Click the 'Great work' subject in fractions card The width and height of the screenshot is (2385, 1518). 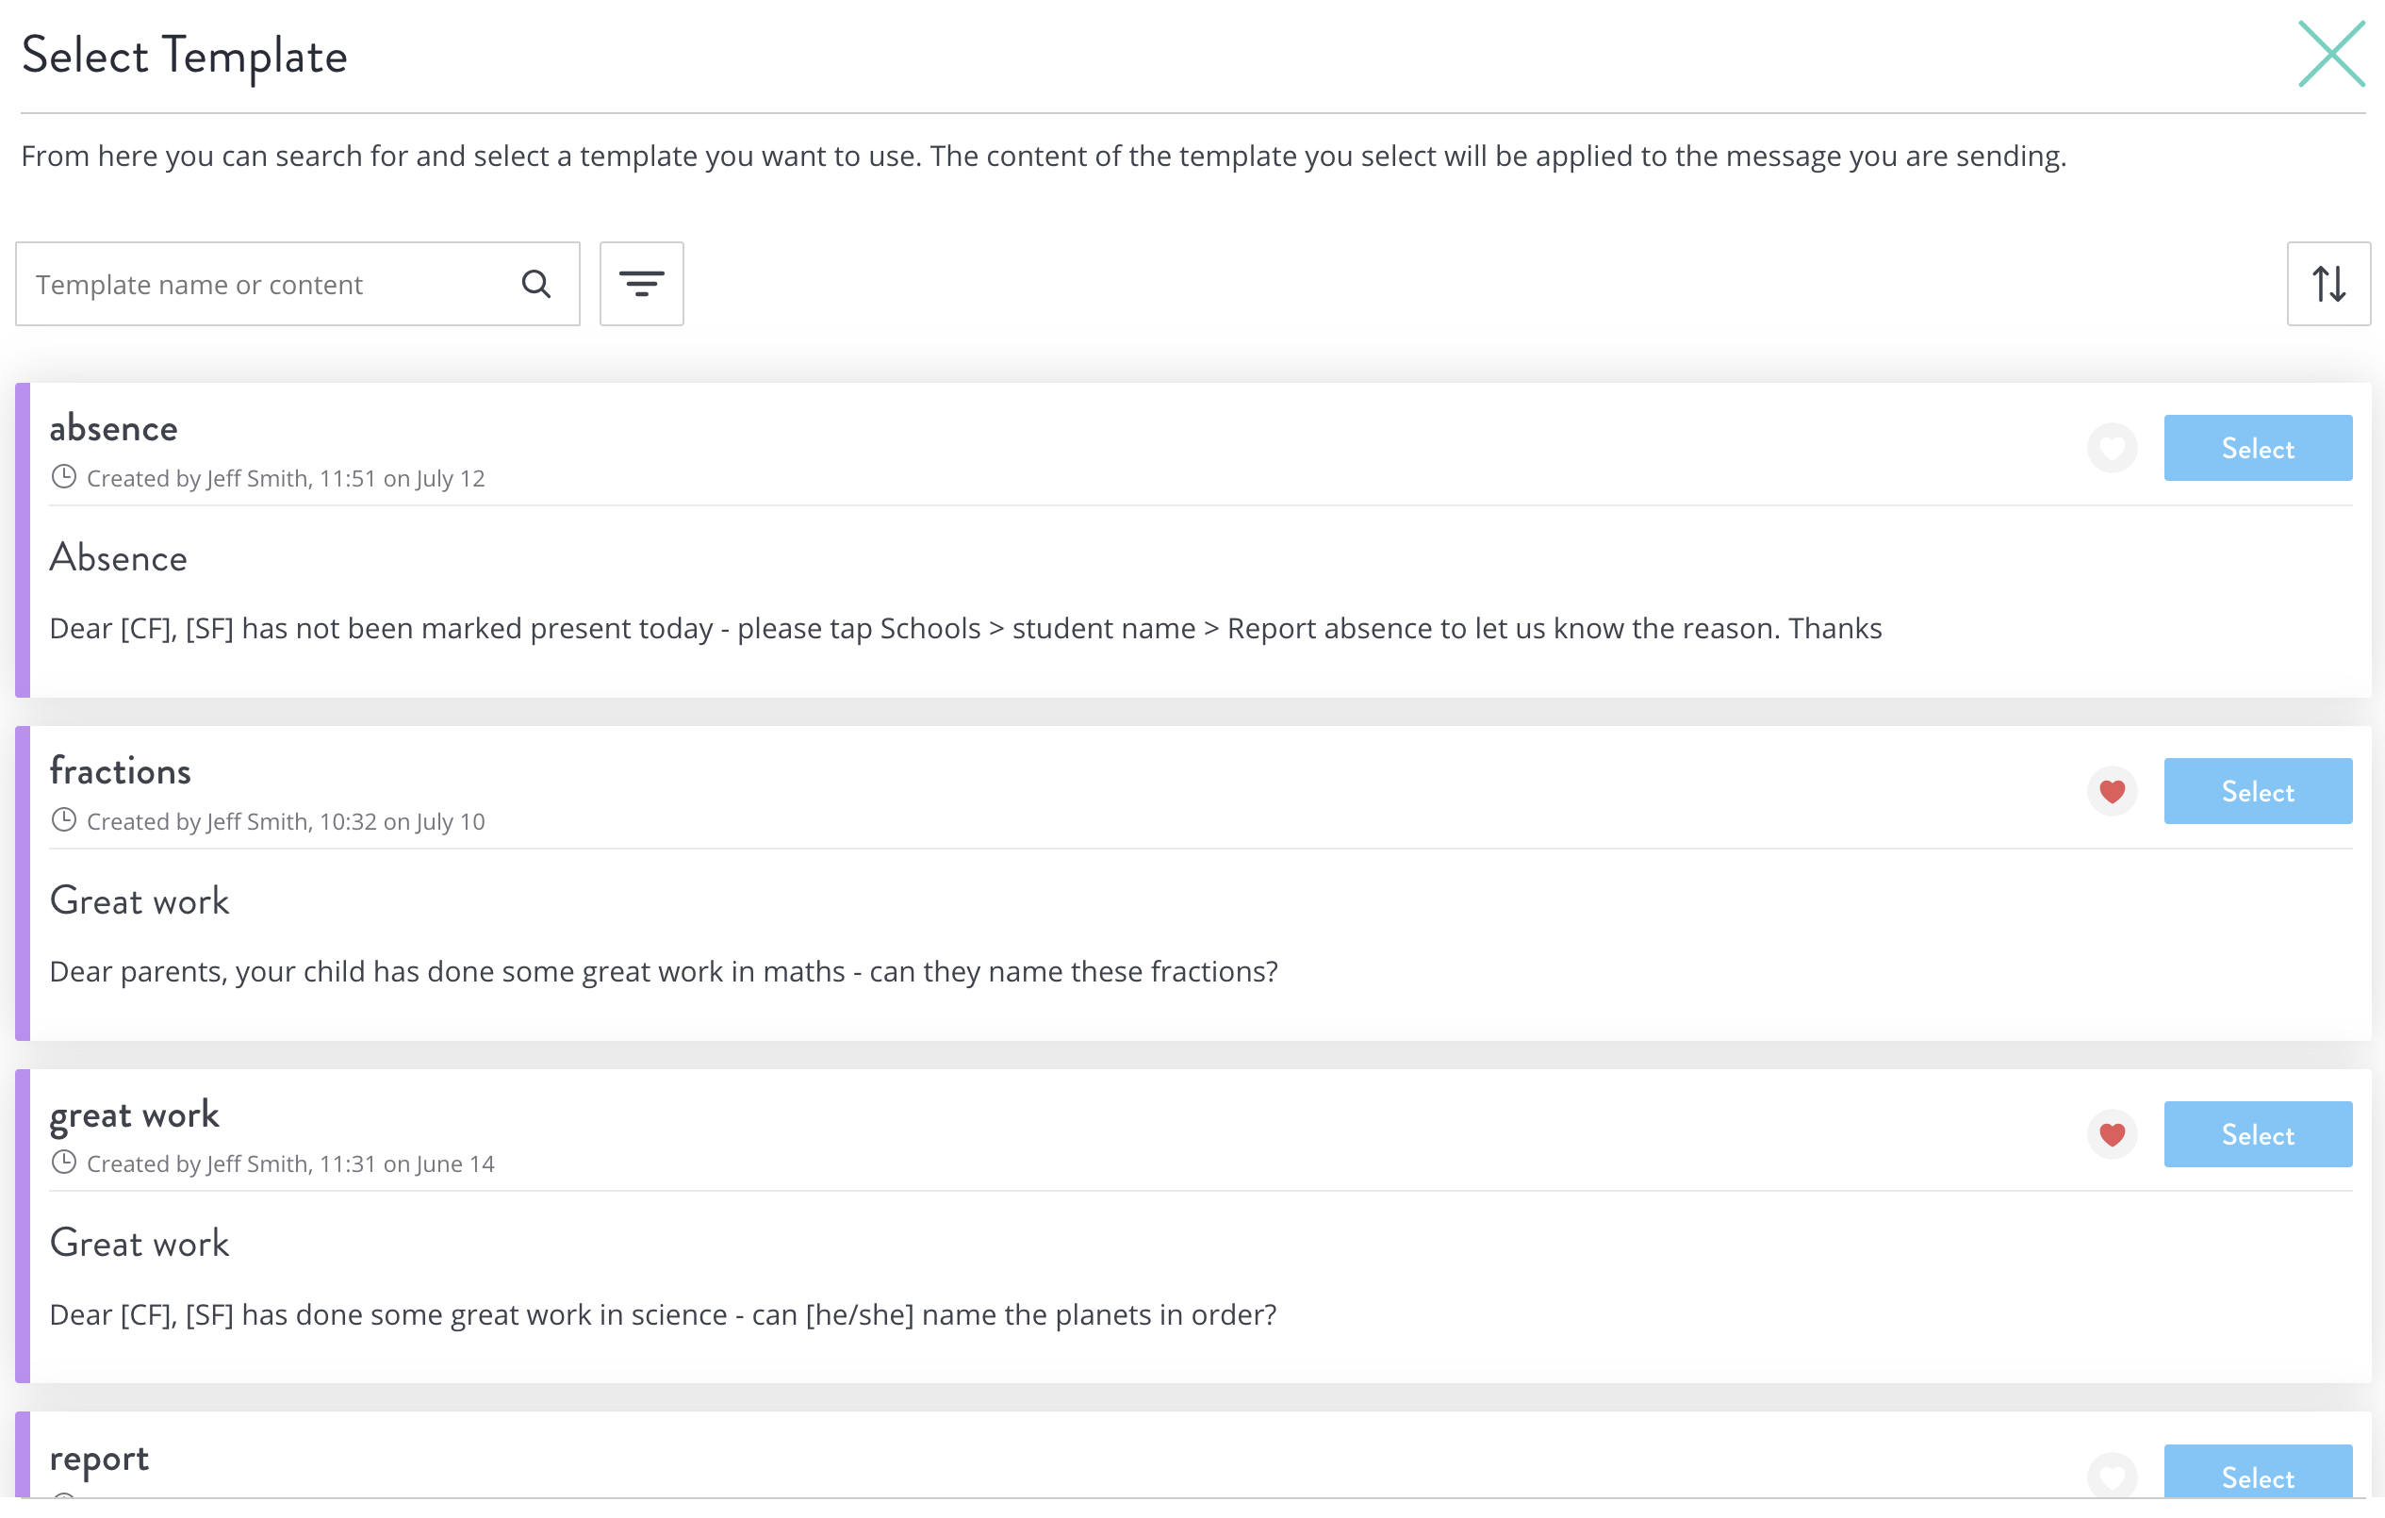pyautogui.click(x=140, y=901)
